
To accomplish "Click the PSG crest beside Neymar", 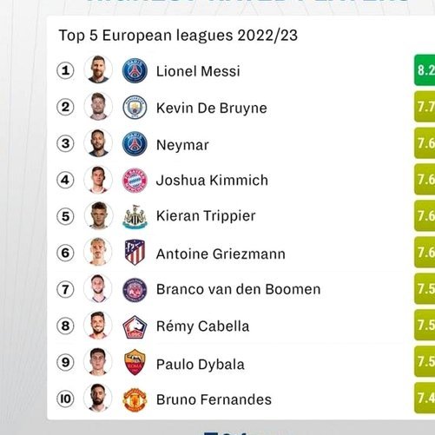I will click(x=135, y=143).
